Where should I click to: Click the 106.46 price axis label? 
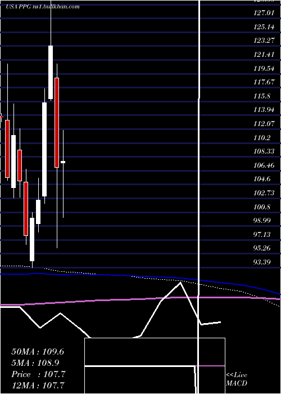coord(264,165)
